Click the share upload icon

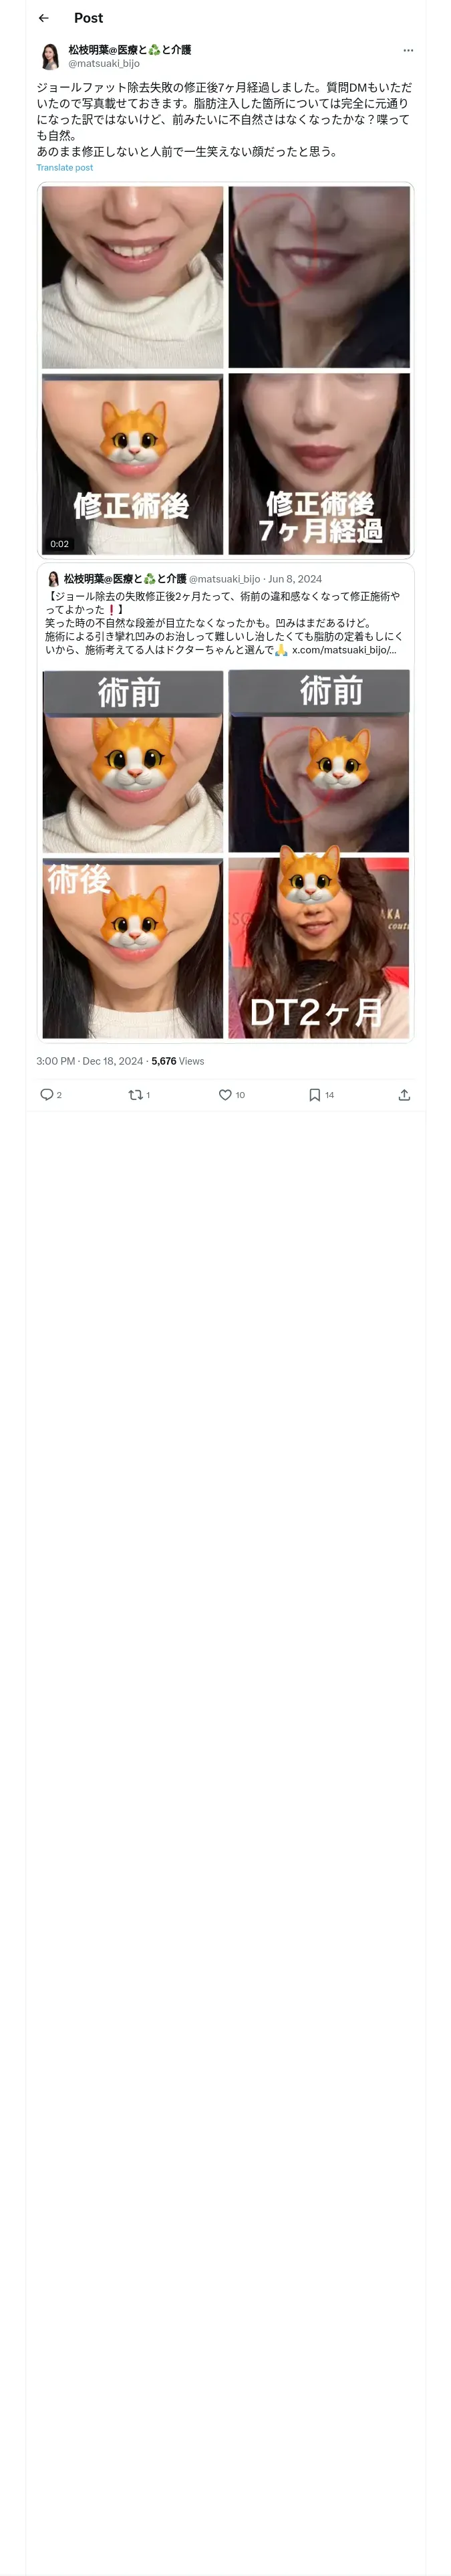point(404,1094)
